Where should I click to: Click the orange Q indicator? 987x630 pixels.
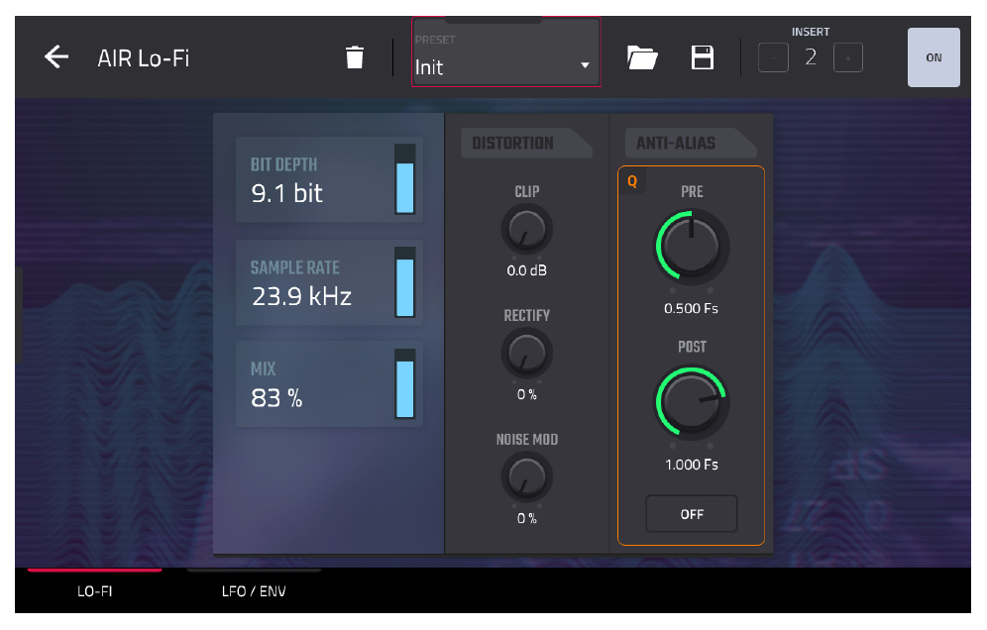pyautogui.click(x=632, y=182)
